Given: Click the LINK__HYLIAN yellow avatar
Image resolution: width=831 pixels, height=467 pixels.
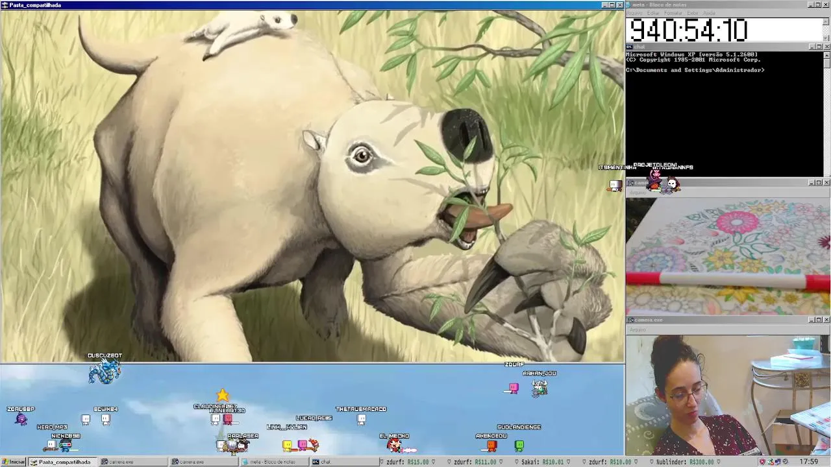Looking at the screenshot, I should tap(288, 445).
